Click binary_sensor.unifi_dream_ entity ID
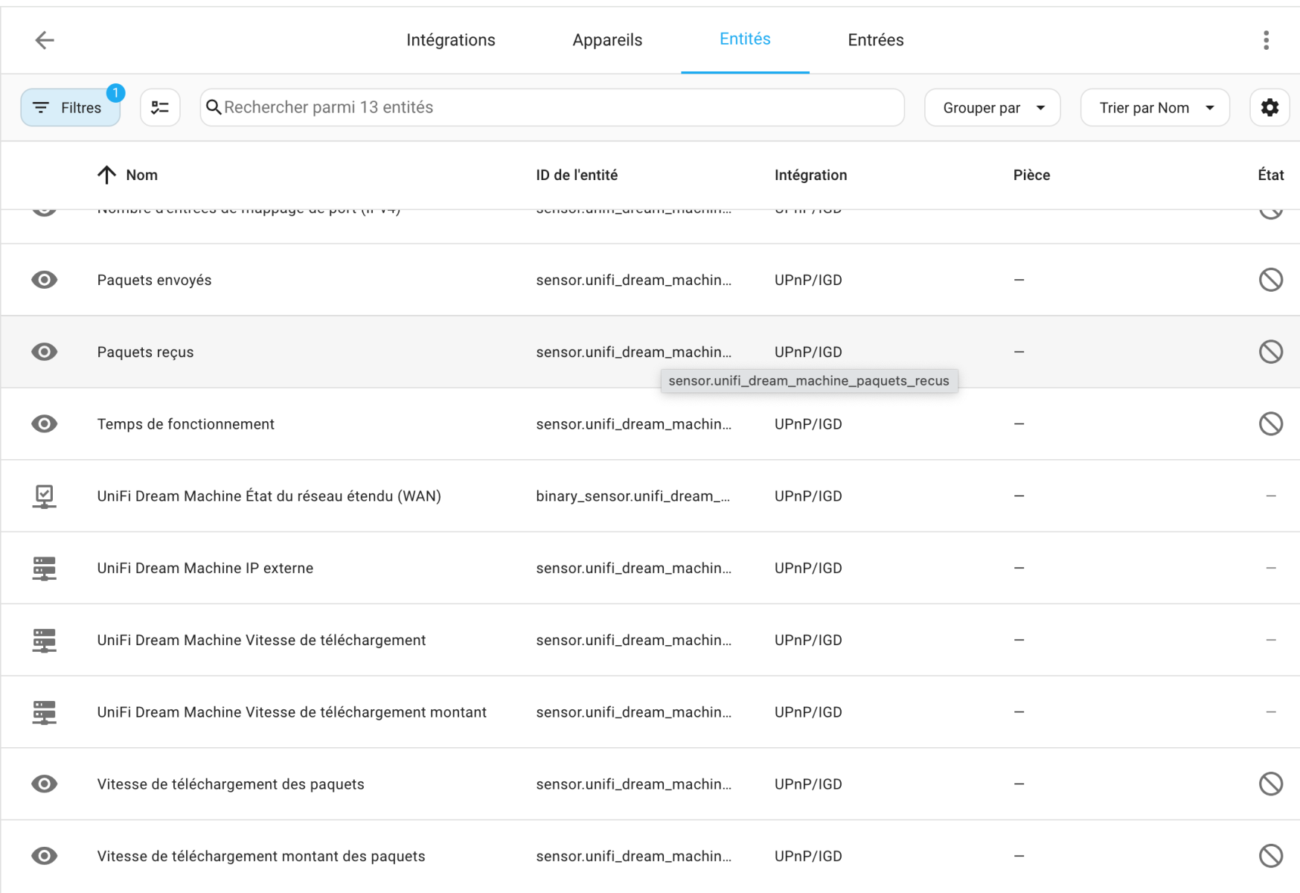 click(x=633, y=496)
